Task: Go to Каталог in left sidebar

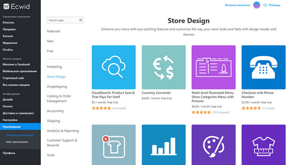Action: [9, 36]
